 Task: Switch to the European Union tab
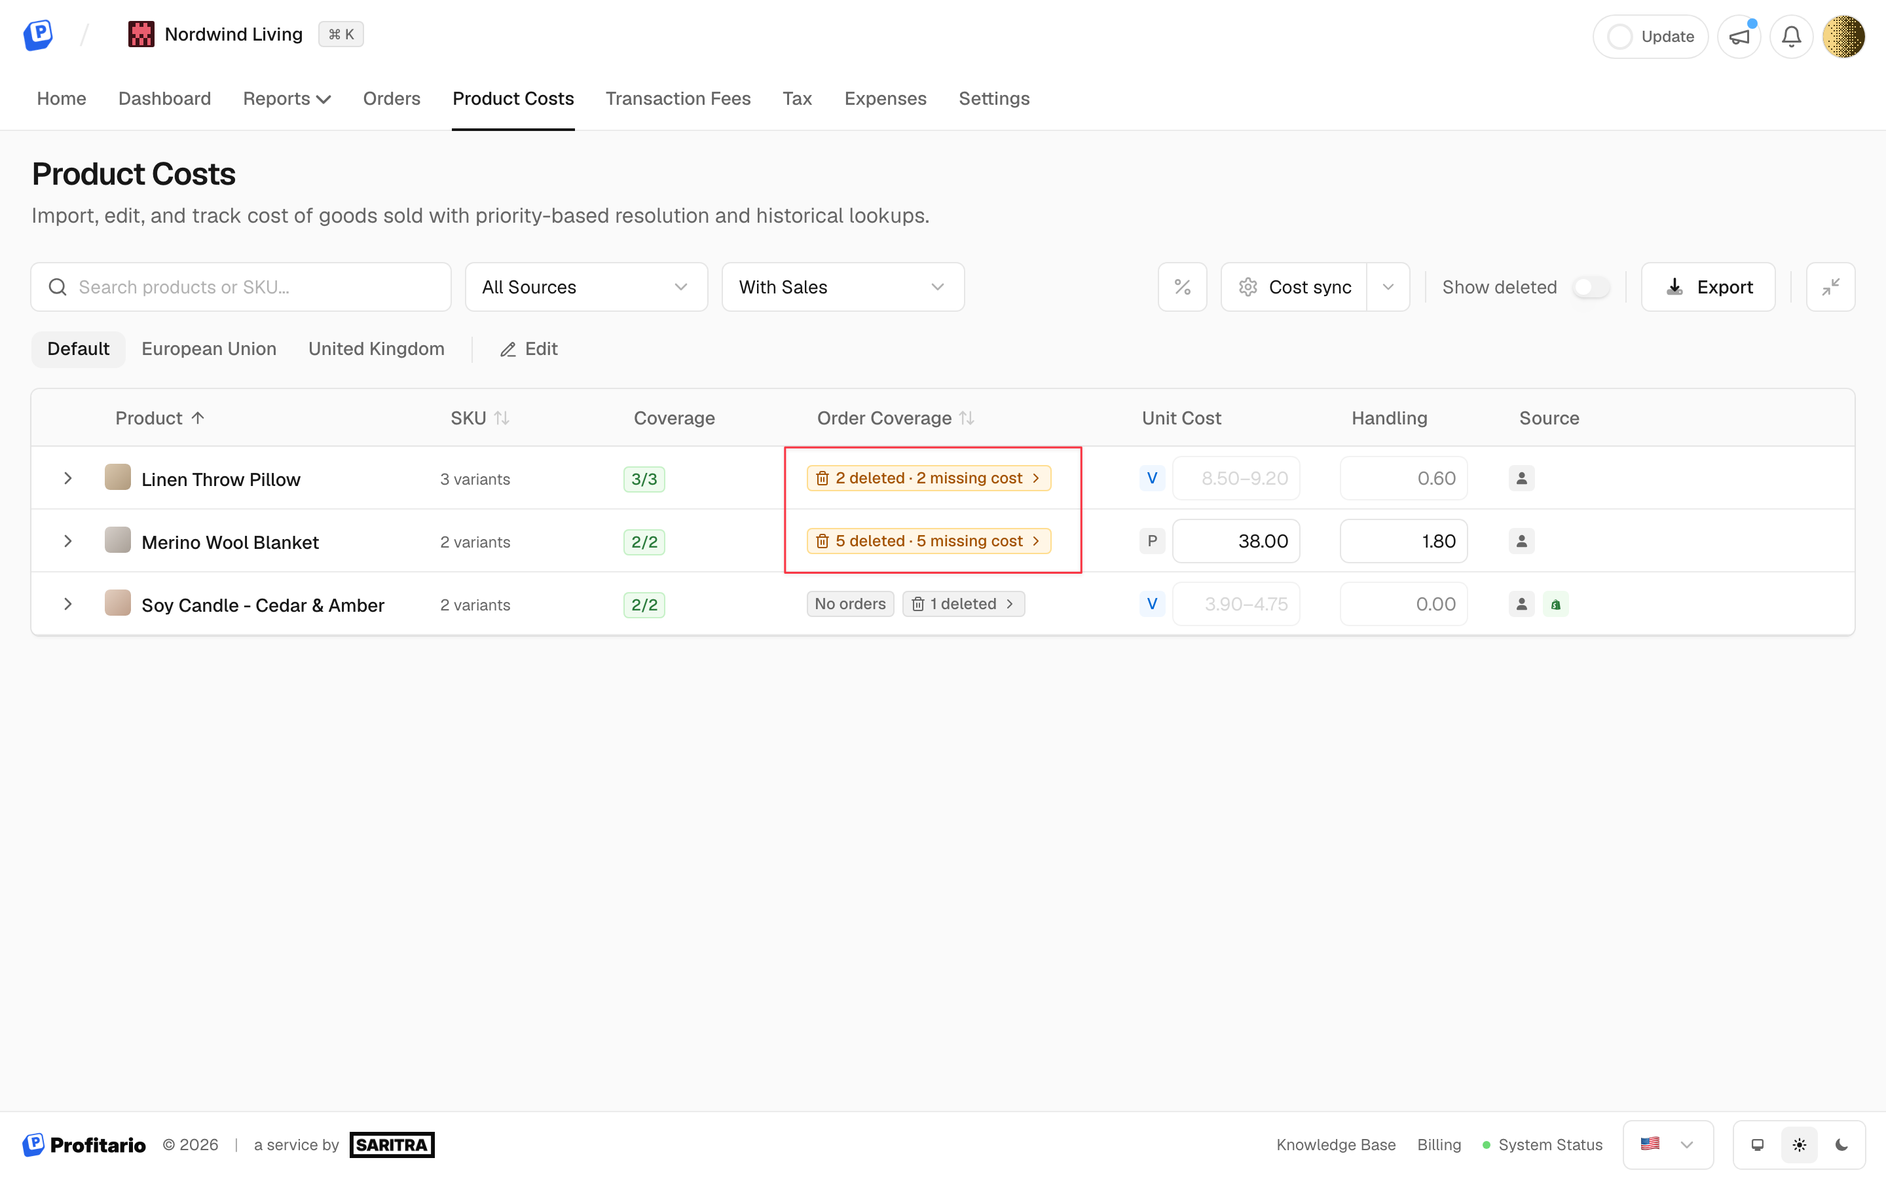coord(209,348)
